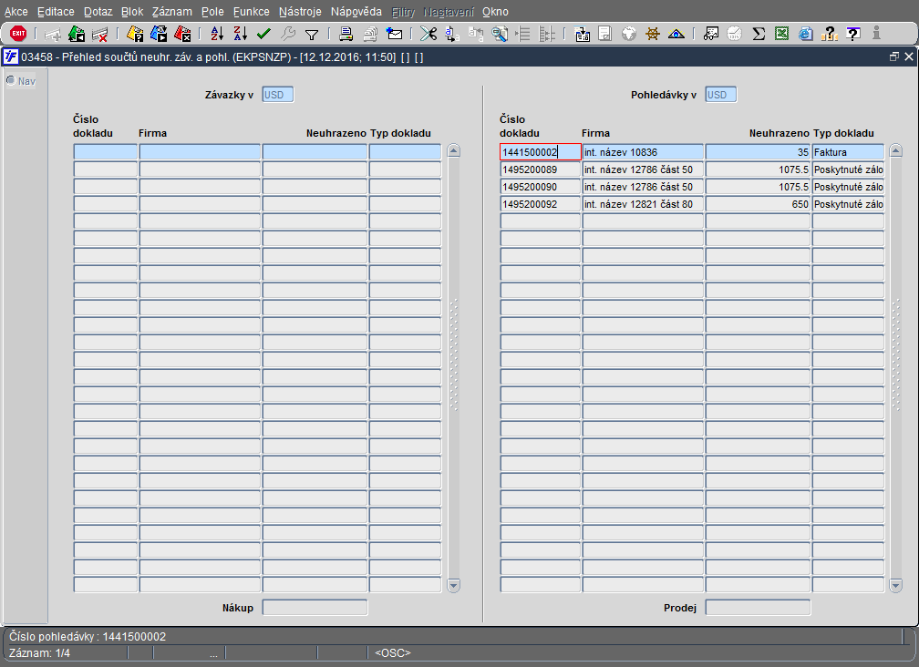Sort descending with the Z-A icon
919x667 pixels.
coord(241,34)
